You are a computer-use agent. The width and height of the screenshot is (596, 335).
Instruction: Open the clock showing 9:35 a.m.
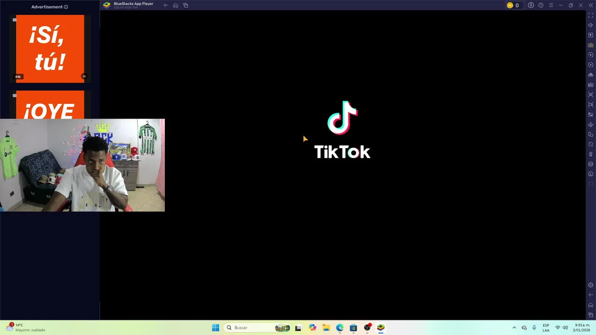tap(582, 328)
